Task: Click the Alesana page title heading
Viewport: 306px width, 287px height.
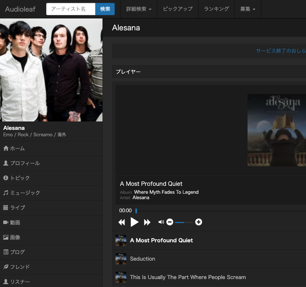Action: click(x=126, y=28)
